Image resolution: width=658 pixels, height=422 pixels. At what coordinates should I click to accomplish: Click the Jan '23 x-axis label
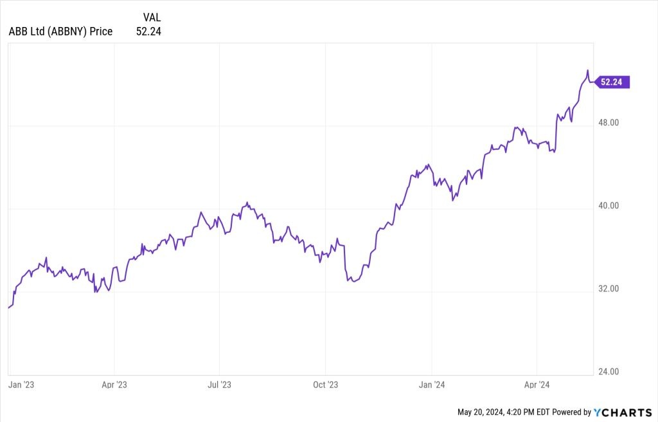21,385
